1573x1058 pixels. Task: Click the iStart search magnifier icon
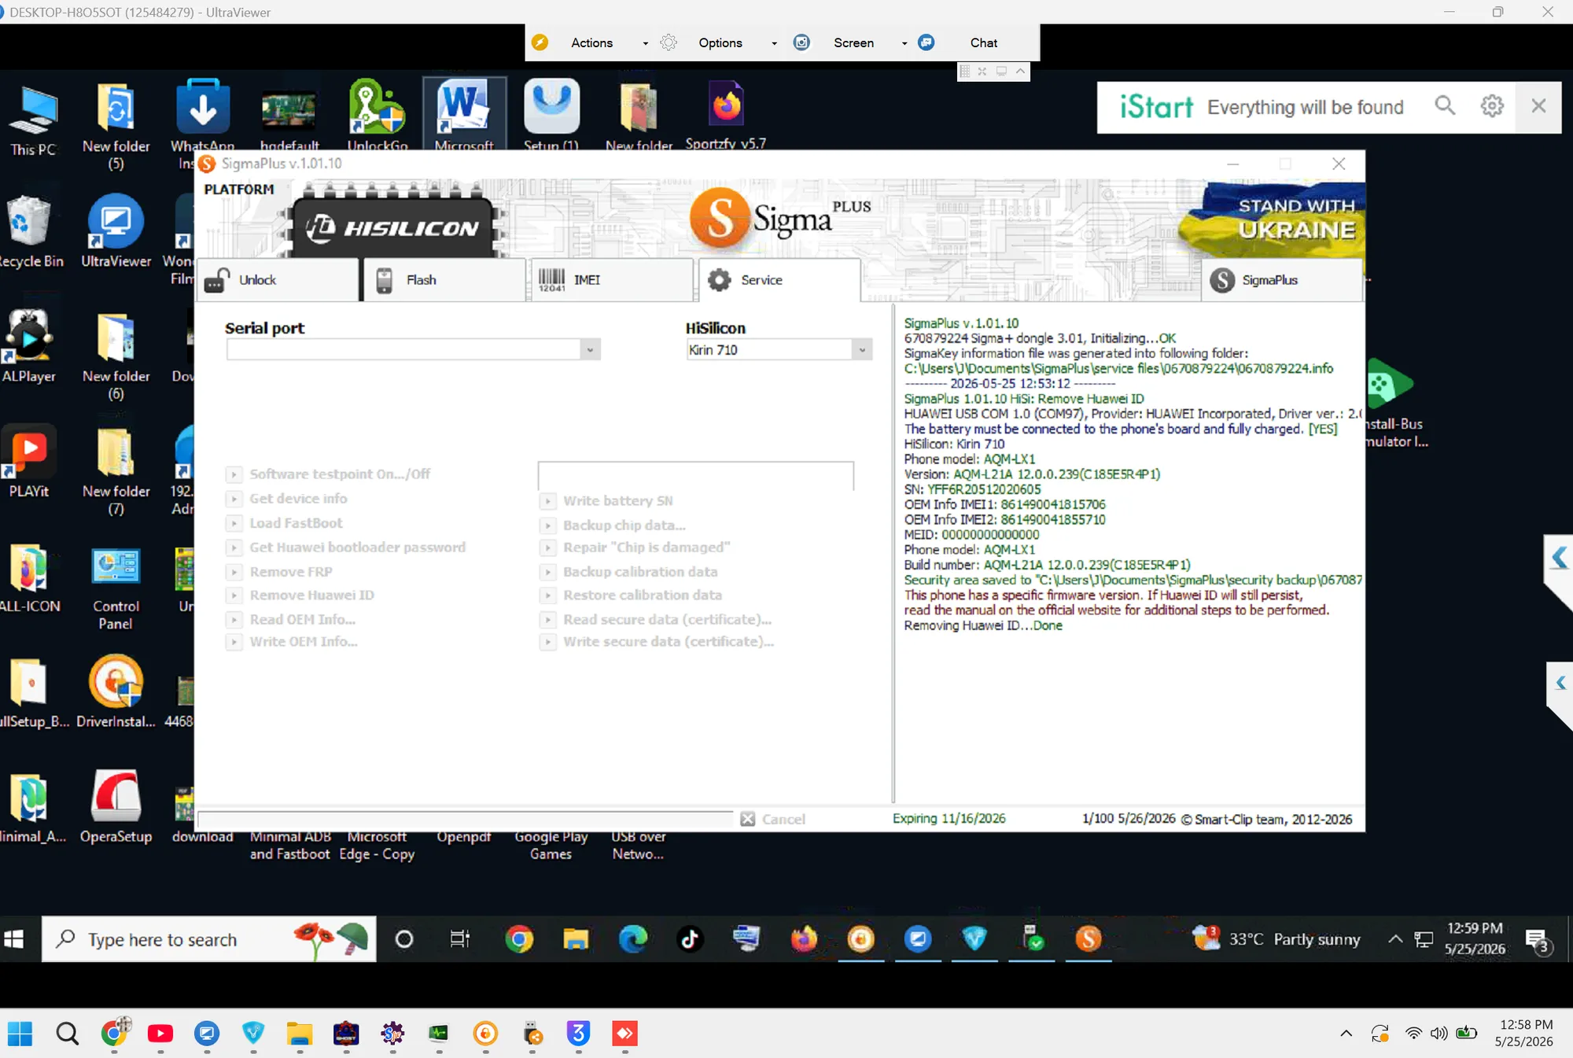tap(1445, 106)
